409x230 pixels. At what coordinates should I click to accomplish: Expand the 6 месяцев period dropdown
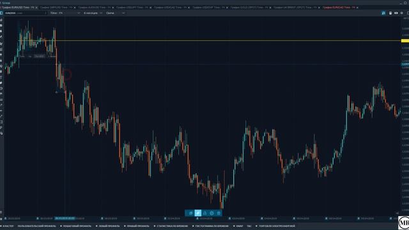(93, 13)
